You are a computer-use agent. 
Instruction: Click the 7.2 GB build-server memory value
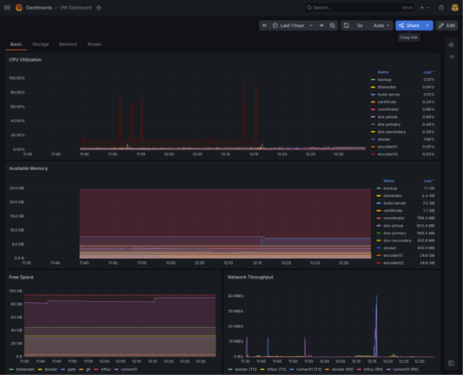(428, 203)
